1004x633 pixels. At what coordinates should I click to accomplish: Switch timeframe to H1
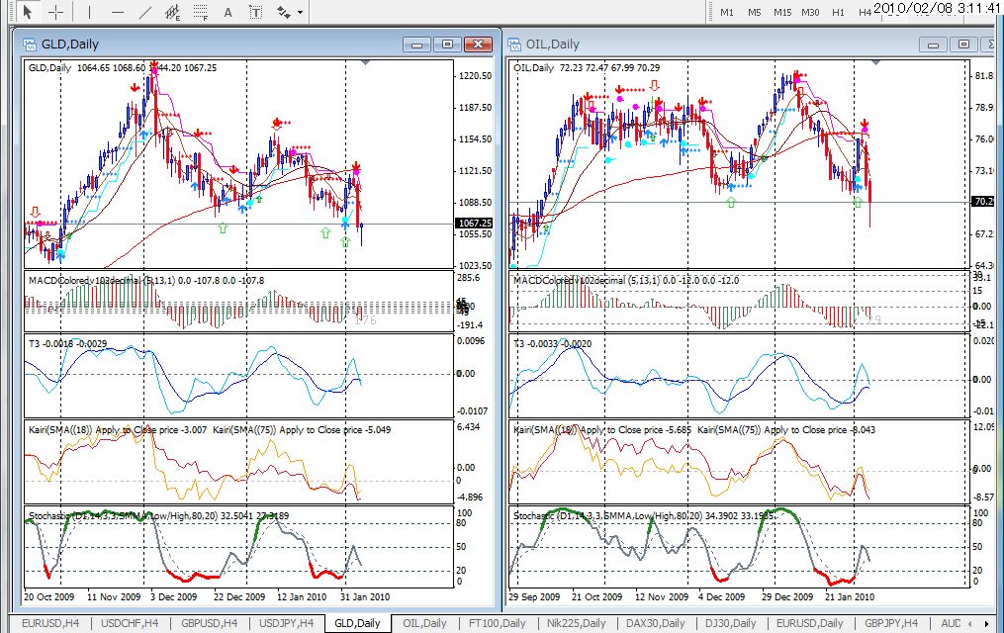point(838,12)
